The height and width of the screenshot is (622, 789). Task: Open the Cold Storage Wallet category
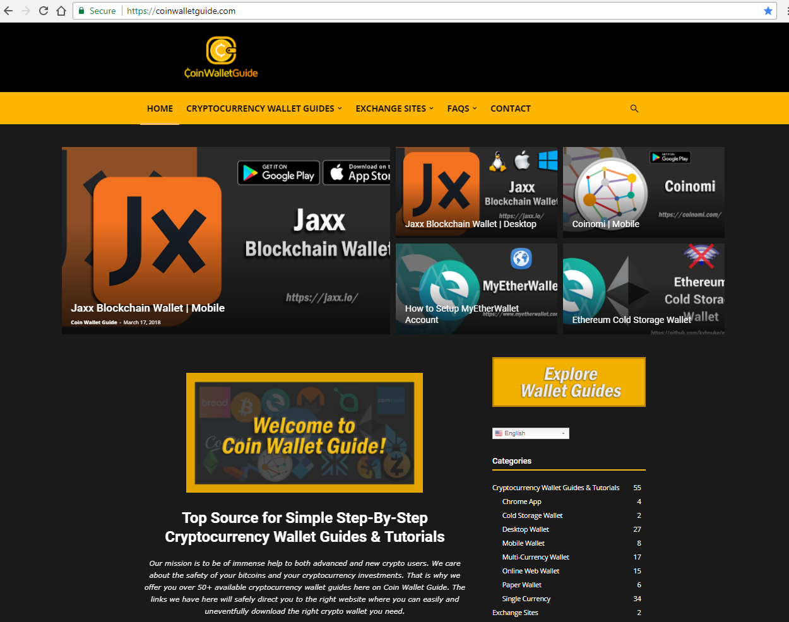coord(533,515)
